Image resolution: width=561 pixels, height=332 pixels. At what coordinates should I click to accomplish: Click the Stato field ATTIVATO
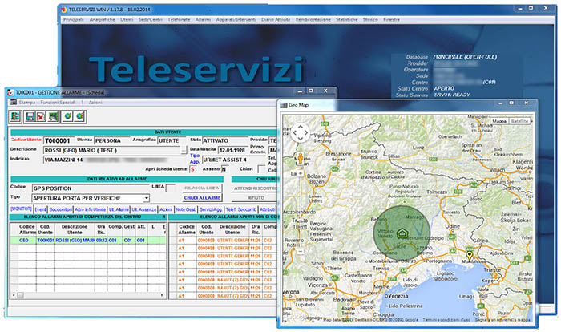click(225, 141)
